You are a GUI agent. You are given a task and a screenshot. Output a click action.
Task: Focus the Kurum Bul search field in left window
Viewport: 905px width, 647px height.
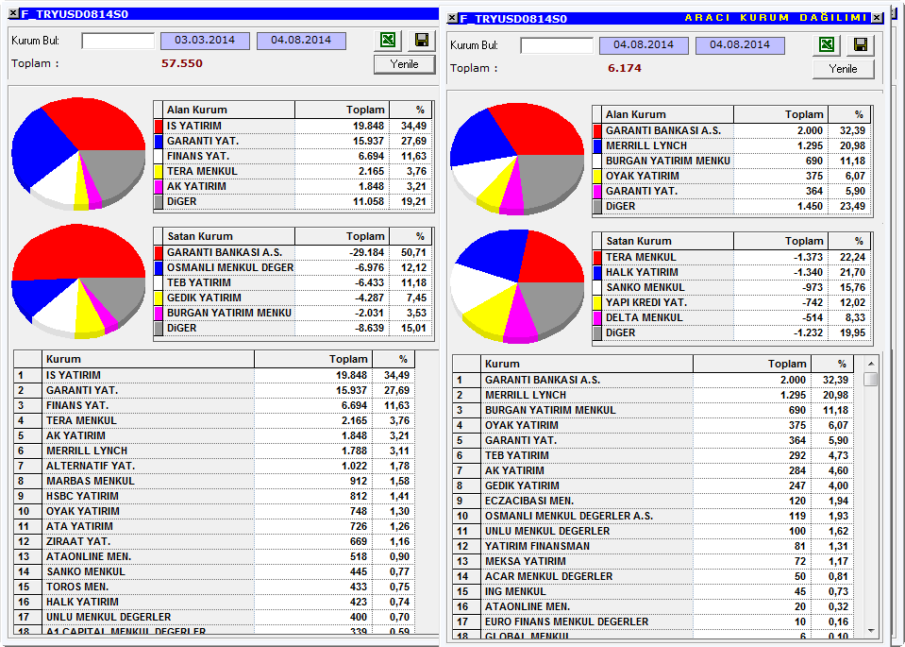[x=118, y=41]
